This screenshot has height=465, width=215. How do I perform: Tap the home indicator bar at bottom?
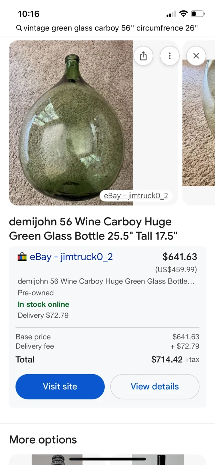(x=107, y=459)
